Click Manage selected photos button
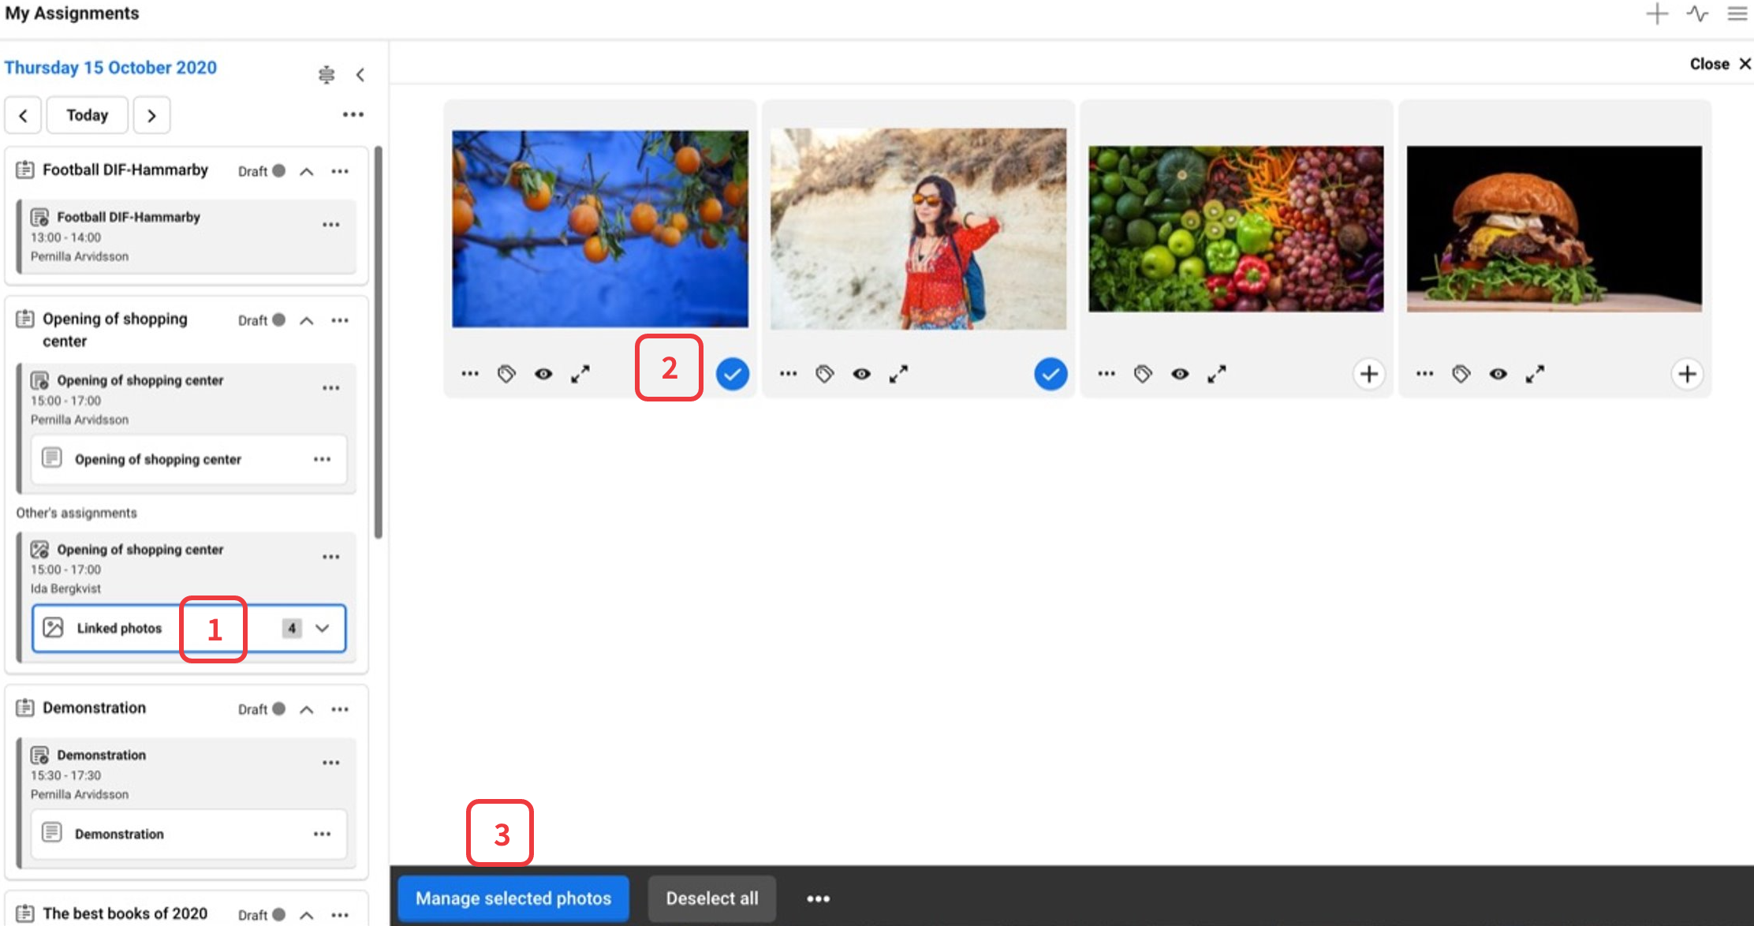 513,898
